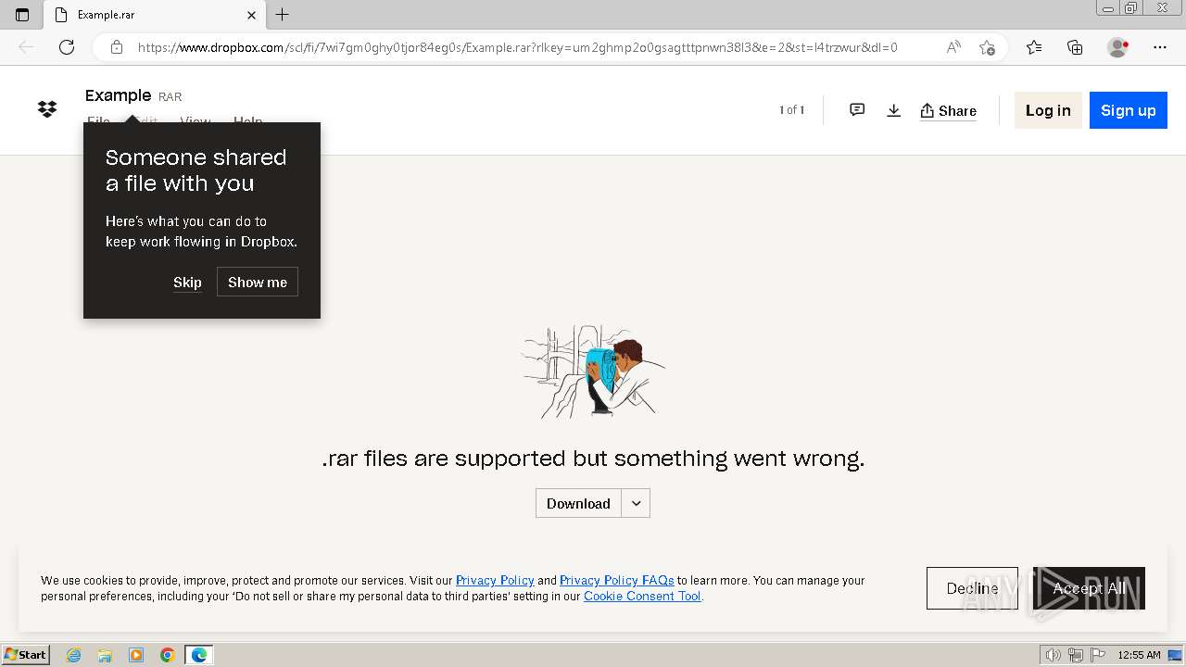Close the Example.rar tab
1186x667 pixels.
point(252,15)
